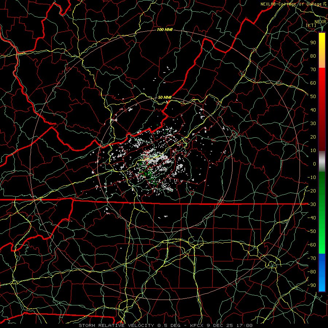Screen dimensions: 328x328
Task: Click the -80 value on the velocity scale
Action: click(312, 272)
